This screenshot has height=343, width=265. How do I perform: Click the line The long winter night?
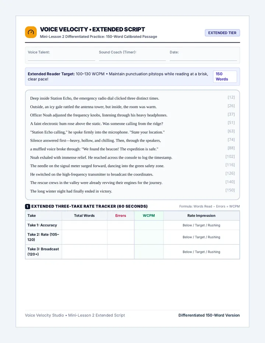pyautogui.click(x=71, y=191)
